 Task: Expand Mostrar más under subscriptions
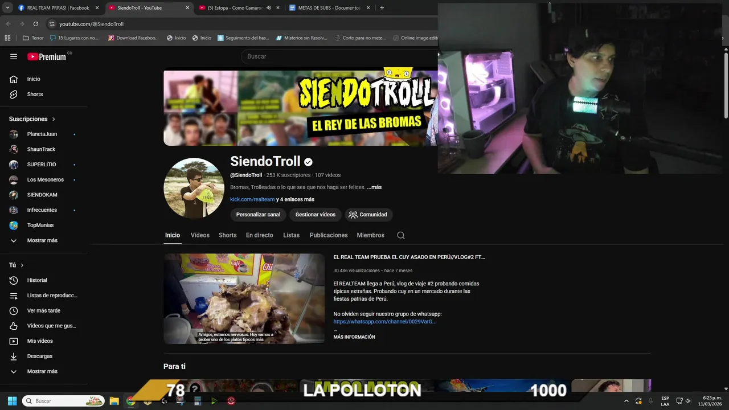tap(43, 240)
